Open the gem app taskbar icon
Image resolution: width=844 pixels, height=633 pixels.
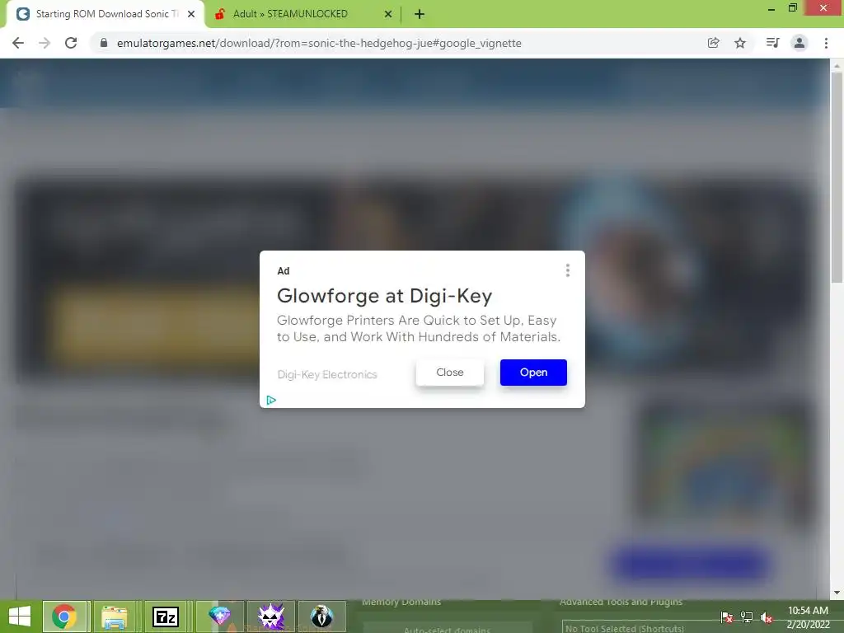tap(219, 617)
